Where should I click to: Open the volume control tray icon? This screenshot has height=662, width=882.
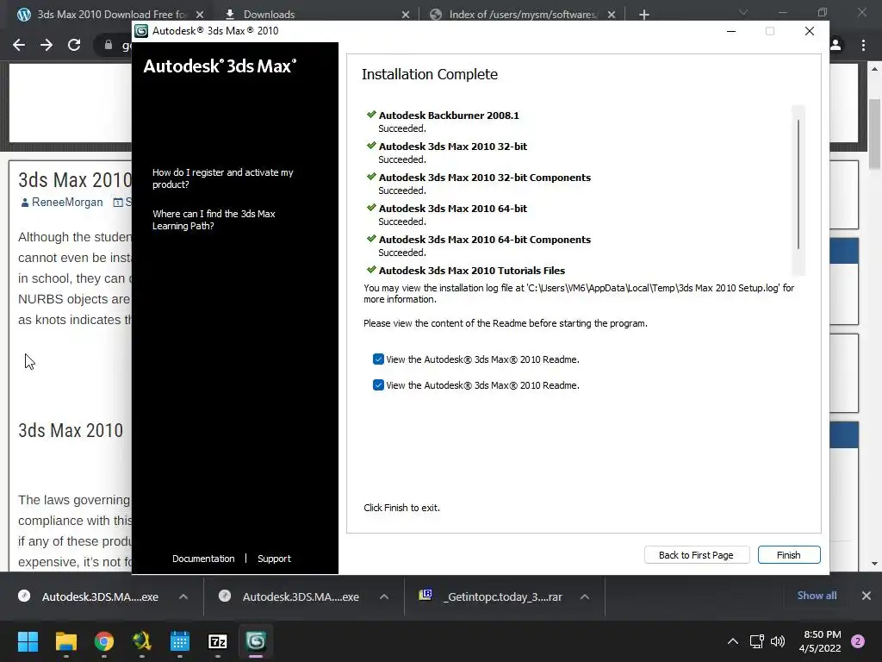click(x=778, y=641)
